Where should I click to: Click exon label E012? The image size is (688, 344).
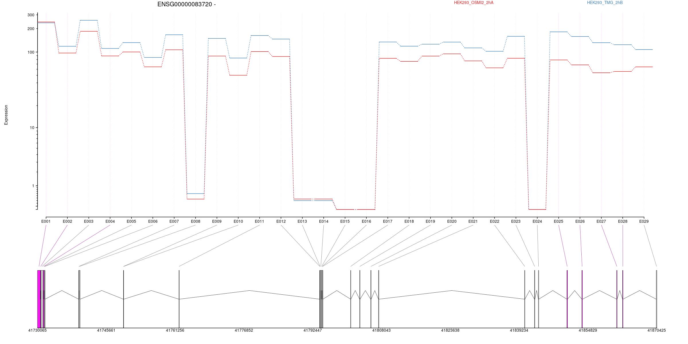point(281,221)
